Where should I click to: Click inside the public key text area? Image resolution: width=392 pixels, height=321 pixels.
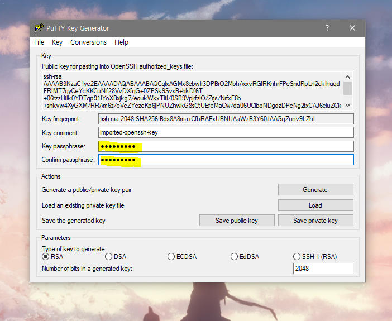193,91
